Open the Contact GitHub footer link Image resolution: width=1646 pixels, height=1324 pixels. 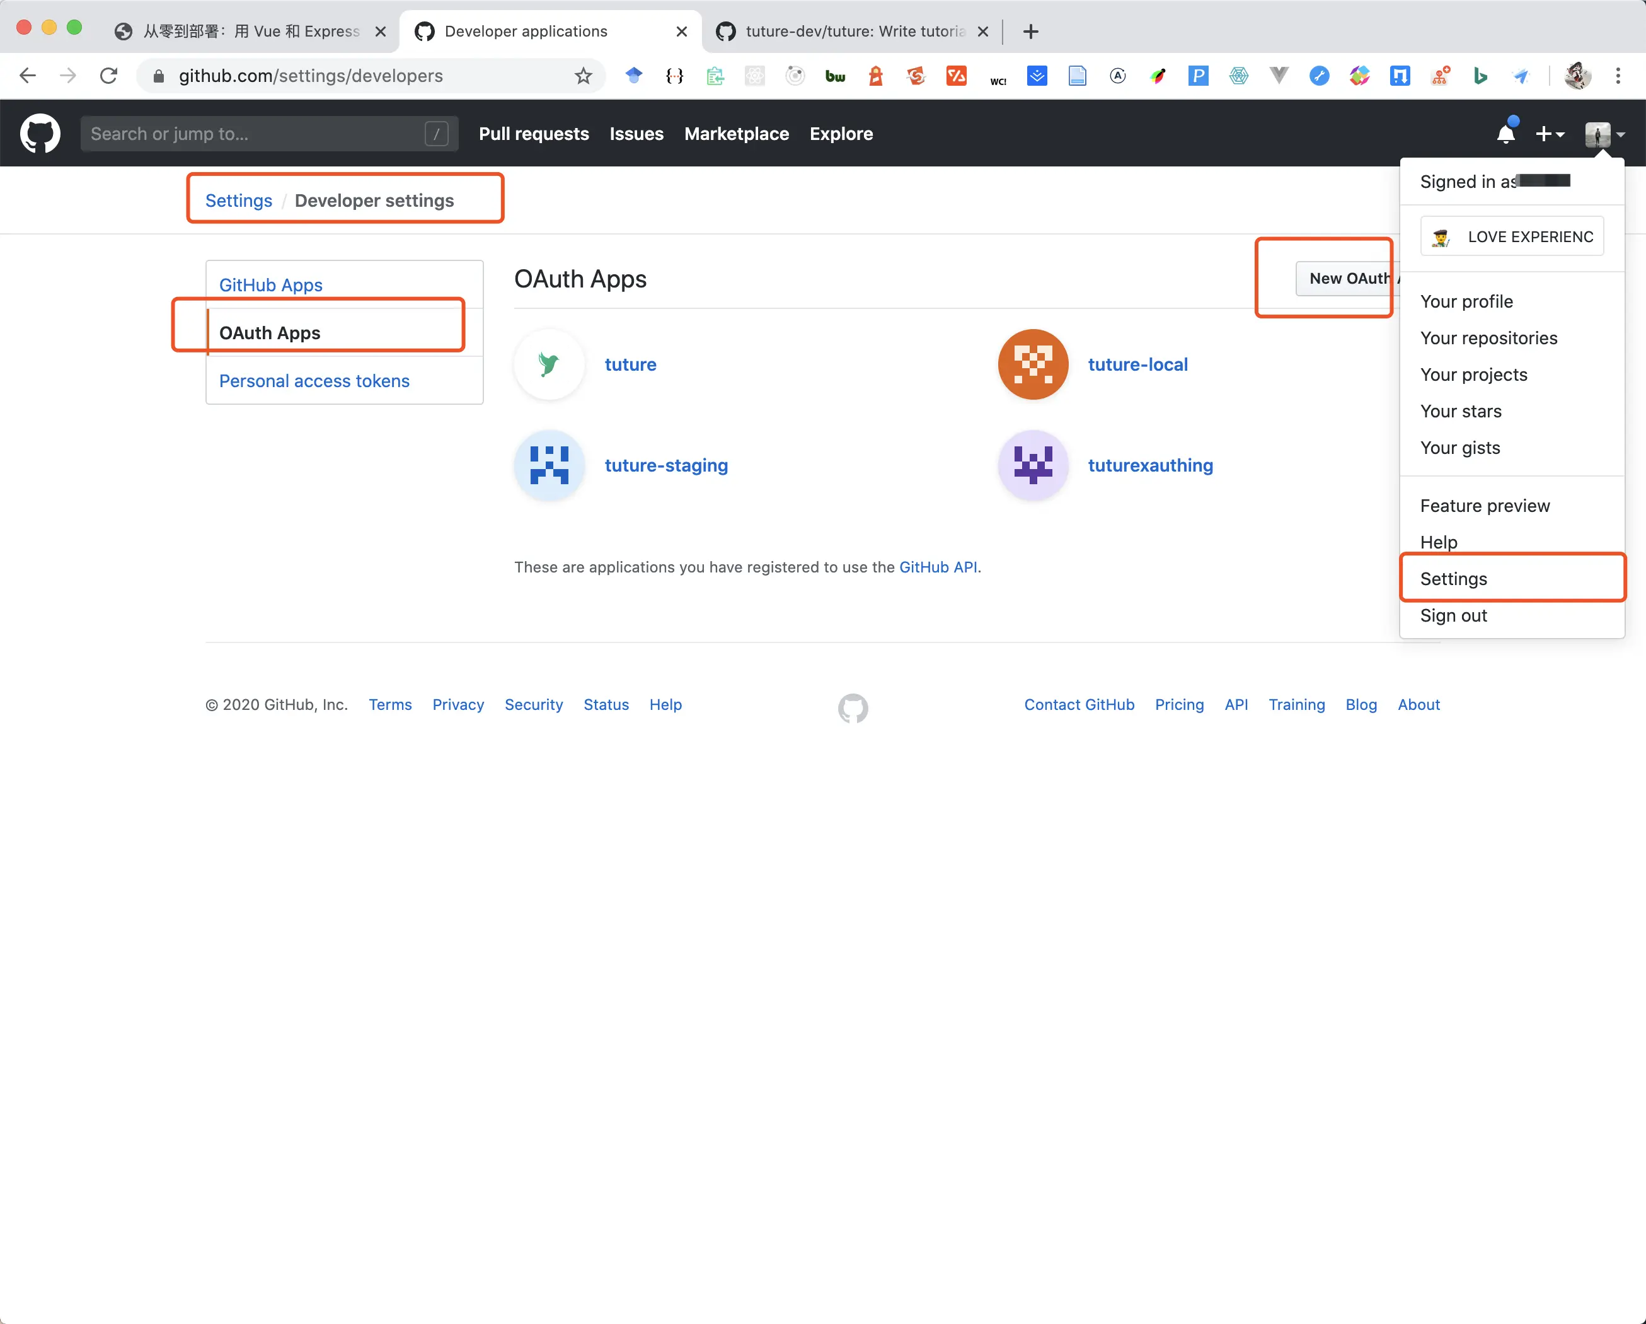(x=1079, y=704)
